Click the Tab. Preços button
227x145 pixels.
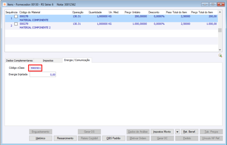click(x=211, y=132)
